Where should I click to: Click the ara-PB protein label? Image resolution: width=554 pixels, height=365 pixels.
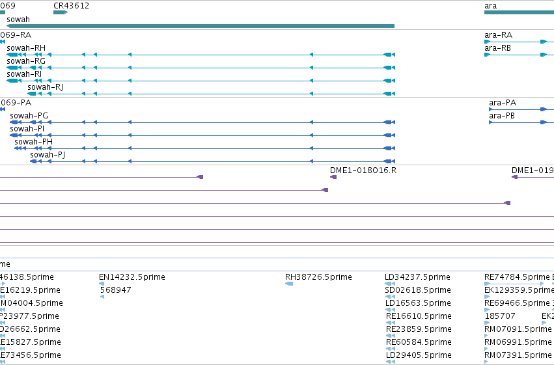pos(502,116)
